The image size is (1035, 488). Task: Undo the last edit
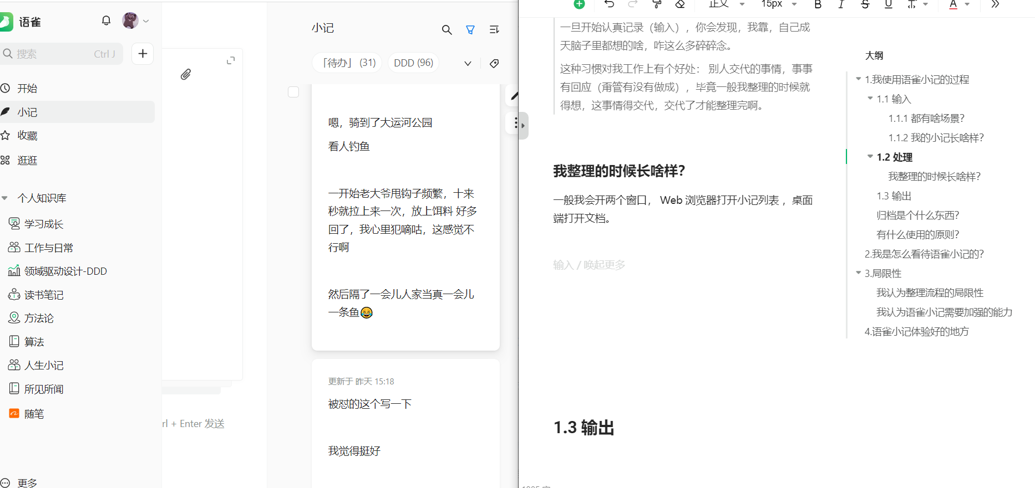(x=609, y=4)
